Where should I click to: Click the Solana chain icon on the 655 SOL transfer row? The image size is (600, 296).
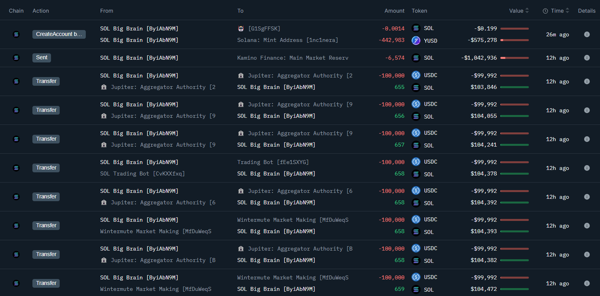pos(16,81)
